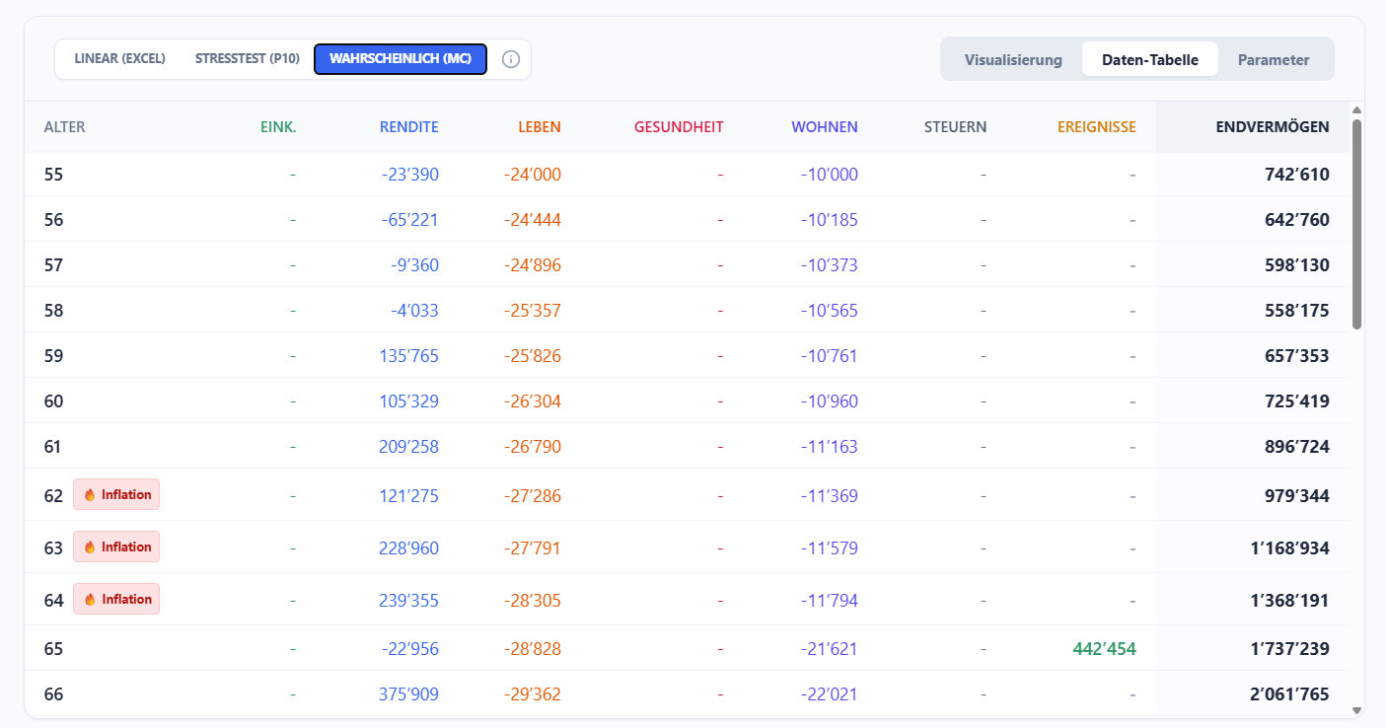Image resolution: width=1386 pixels, height=728 pixels.
Task: Select the Inflation badge at age 63
Action: pos(116,546)
